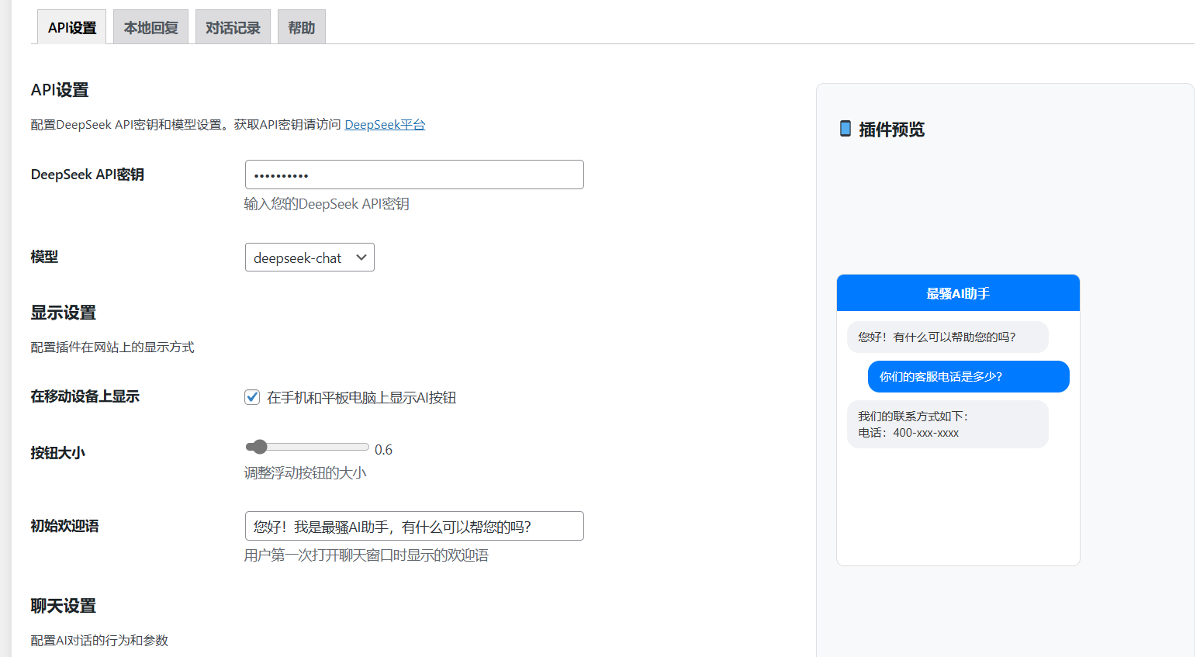This screenshot has height=657, width=1200.
Task: Click the phone icon beside 插件预览
Action: pos(845,129)
